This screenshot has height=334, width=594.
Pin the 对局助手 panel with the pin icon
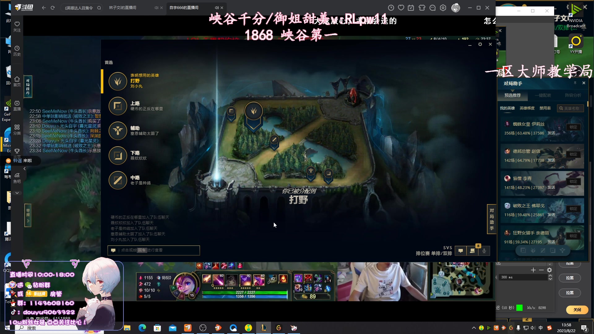[575, 83]
